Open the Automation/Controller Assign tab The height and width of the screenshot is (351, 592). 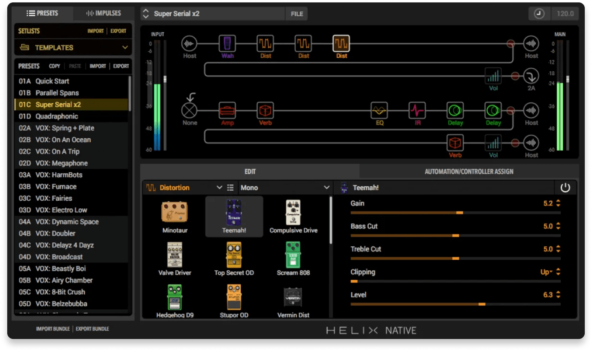point(468,171)
